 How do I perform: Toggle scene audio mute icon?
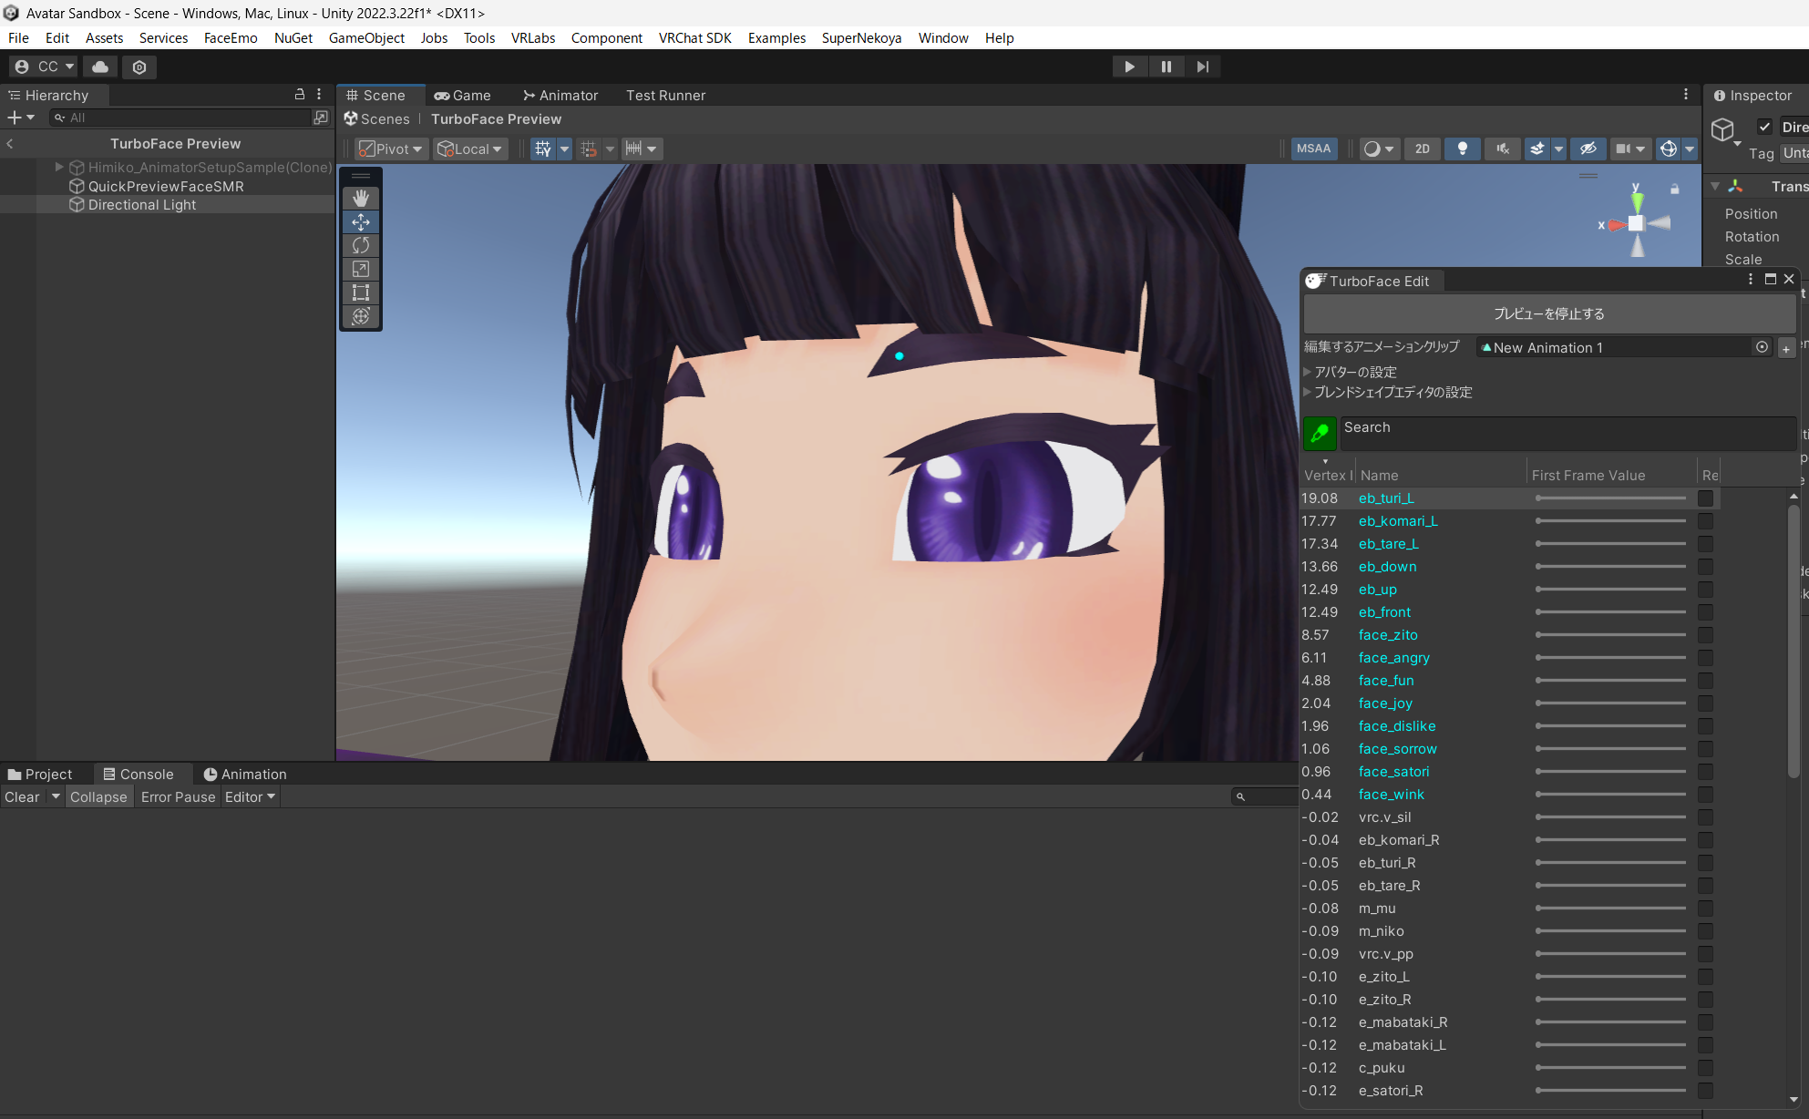point(1502,149)
